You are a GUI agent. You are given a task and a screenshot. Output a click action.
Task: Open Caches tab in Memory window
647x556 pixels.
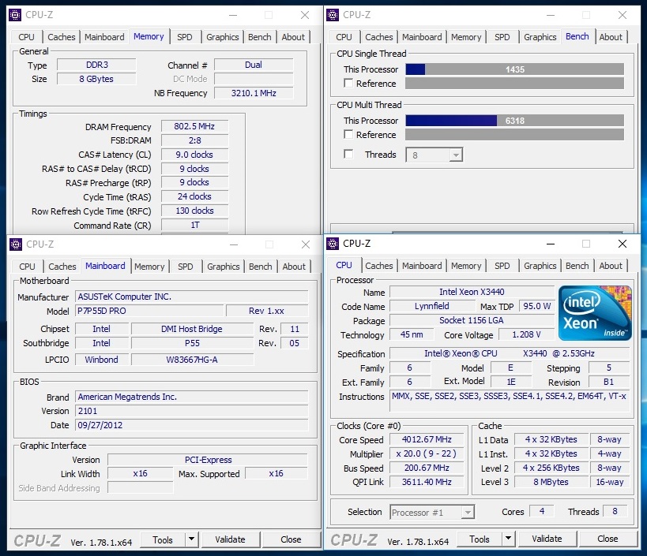62,37
